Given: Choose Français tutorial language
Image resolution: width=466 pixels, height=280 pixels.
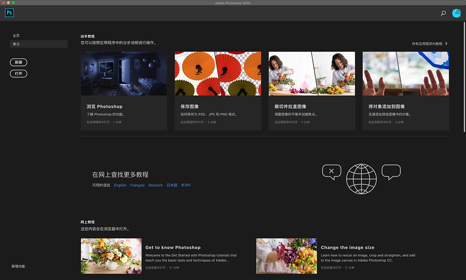Looking at the screenshot, I should click(x=137, y=185).
